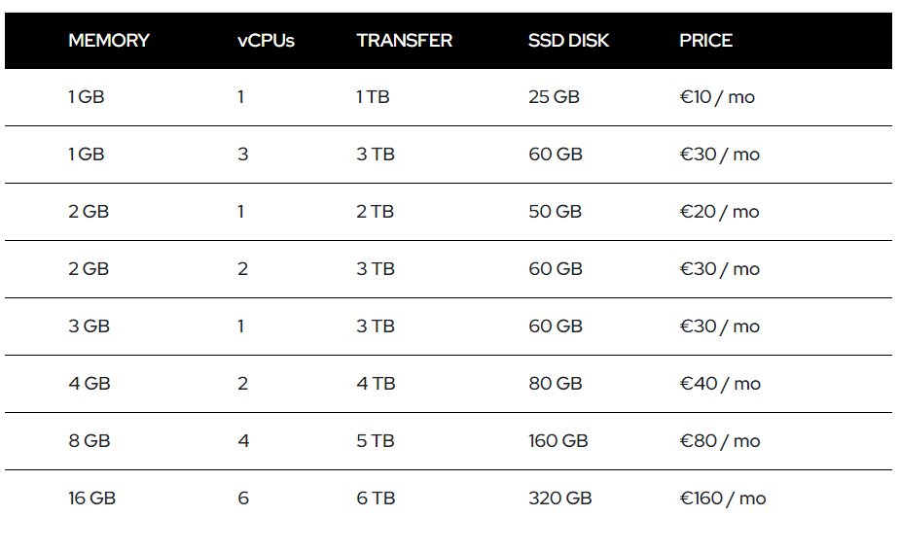Click the 8 GB memory cell
The image size is (899, 550).
(x=89, y=440)
